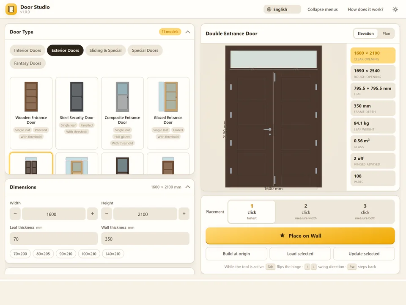
Task: Click Update selected button
Action: 364,254
